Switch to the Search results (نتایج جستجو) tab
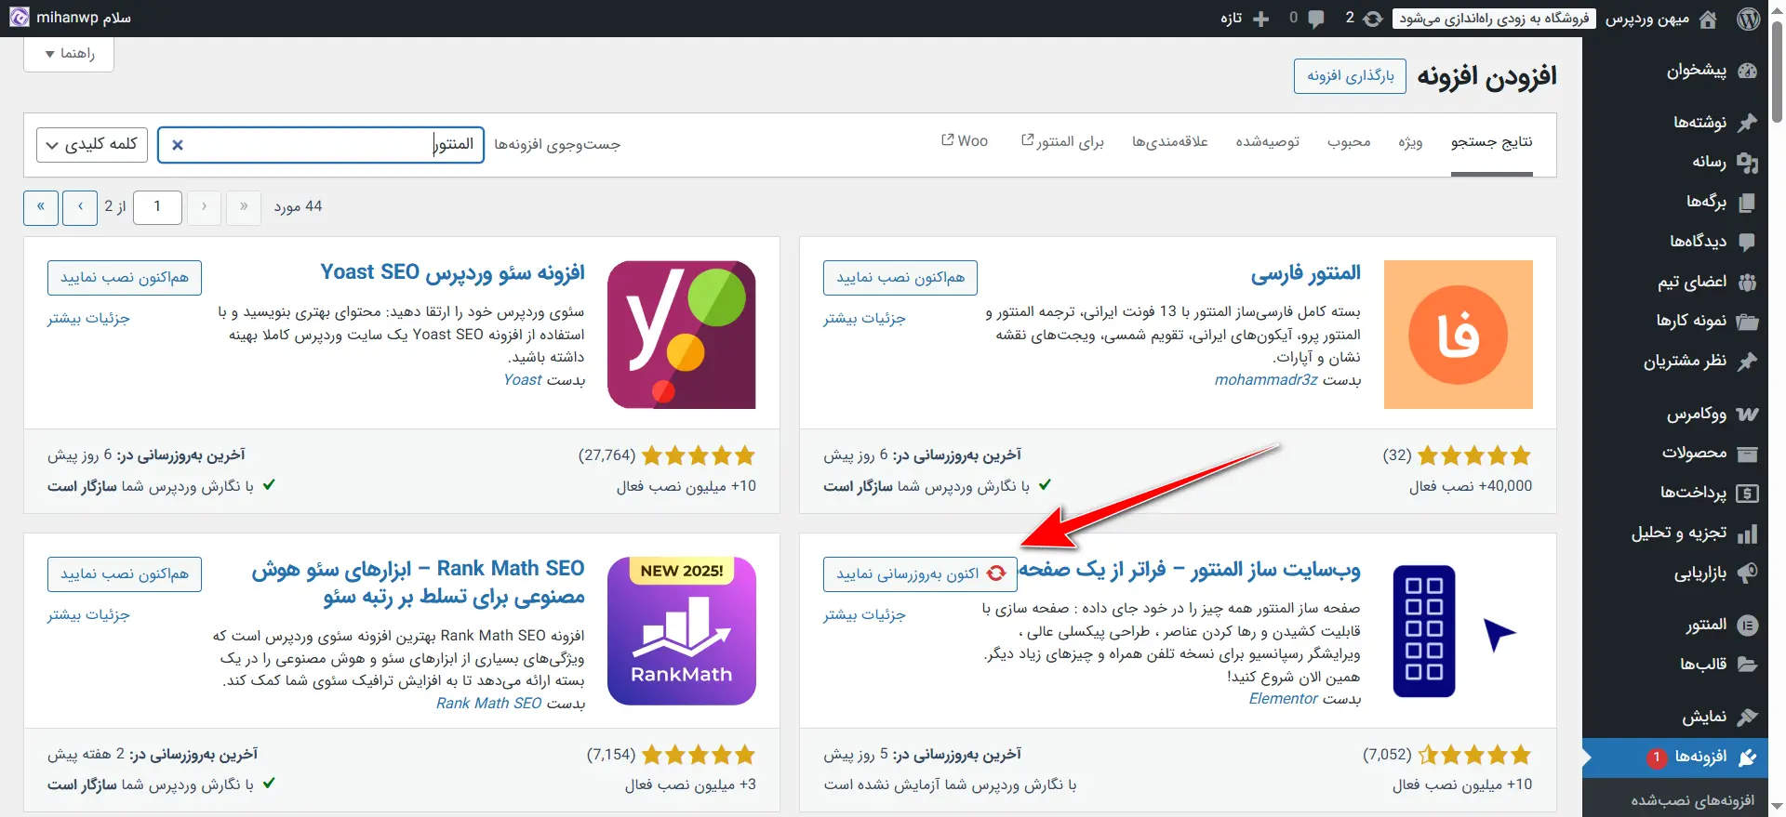Screen dimensions: 1786x817 1491,142
